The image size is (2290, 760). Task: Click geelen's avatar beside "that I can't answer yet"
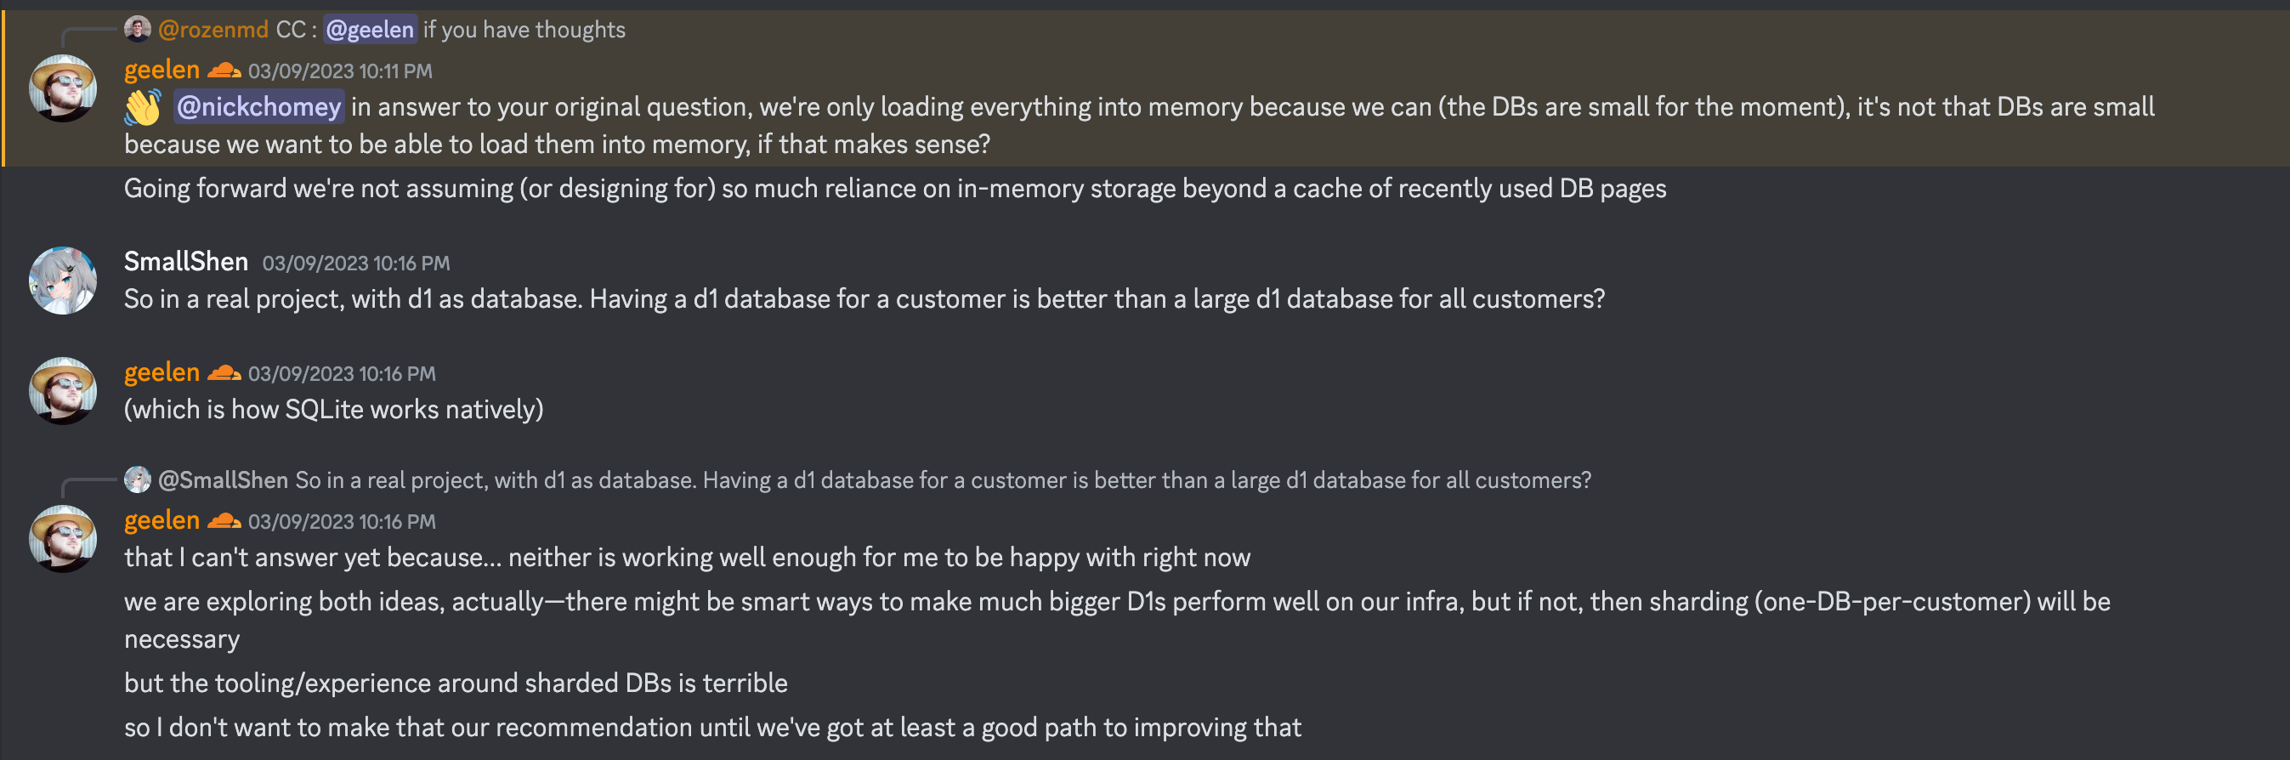63,539
